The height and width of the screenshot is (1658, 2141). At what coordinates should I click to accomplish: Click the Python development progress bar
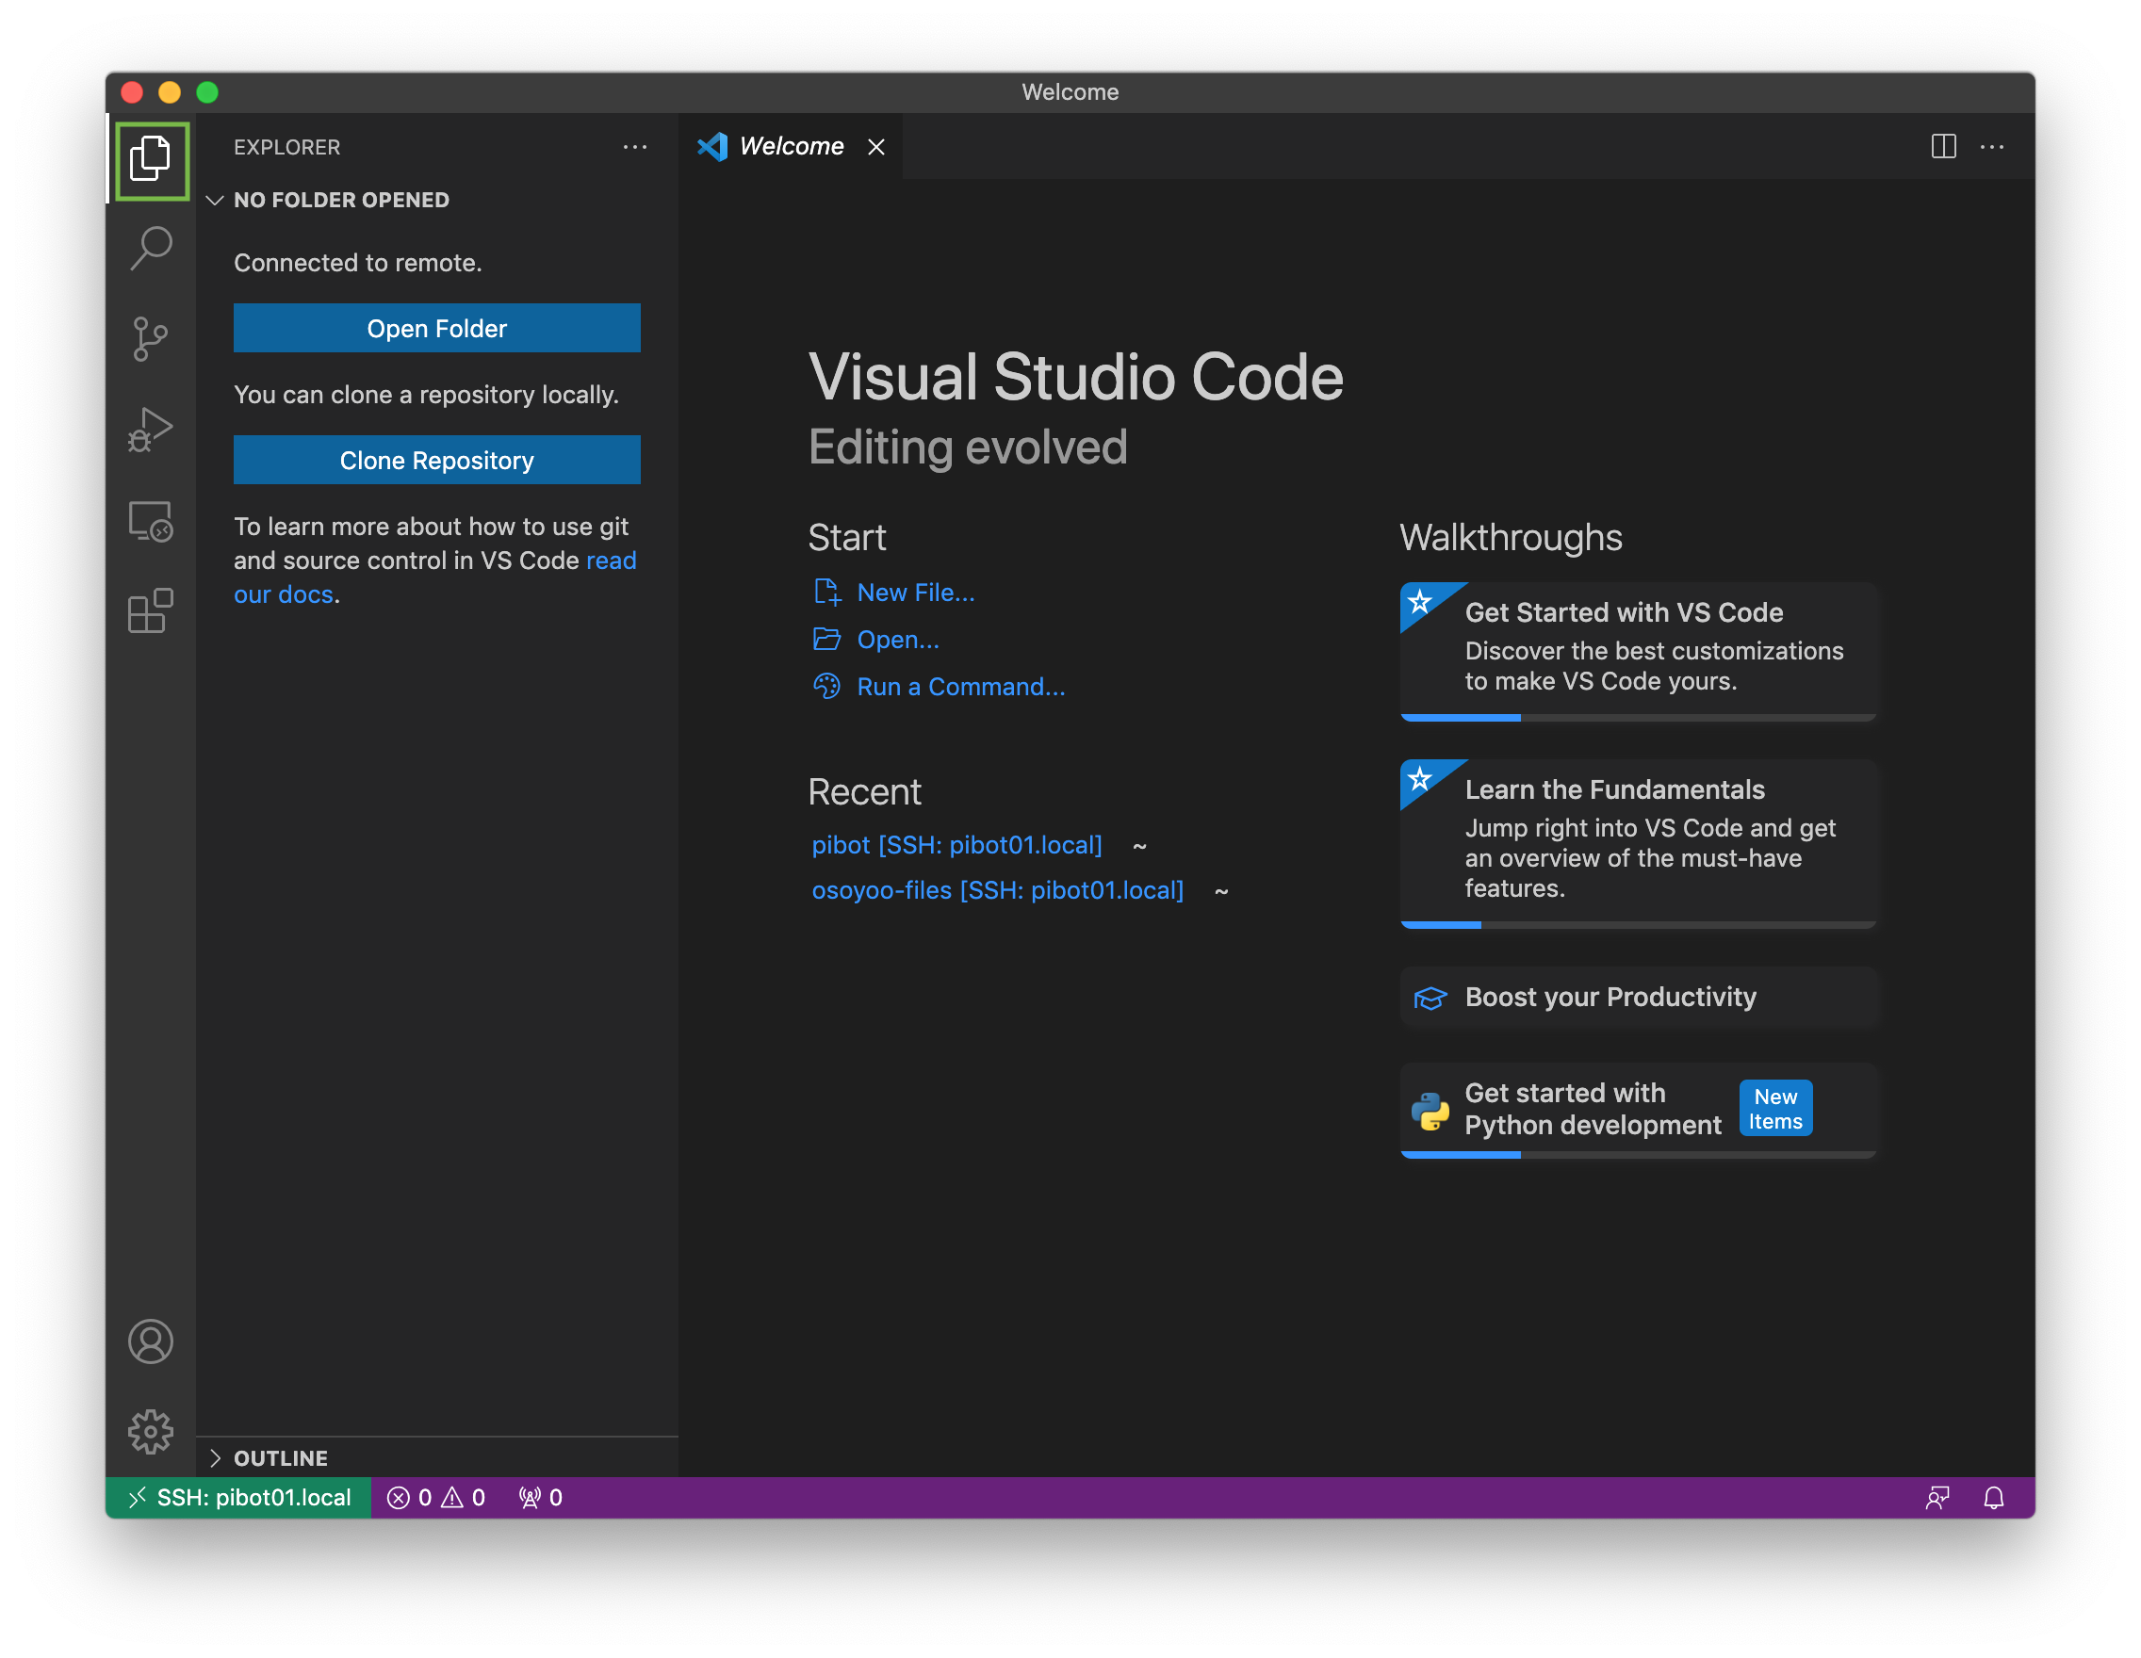(x=1639, y=1155)
